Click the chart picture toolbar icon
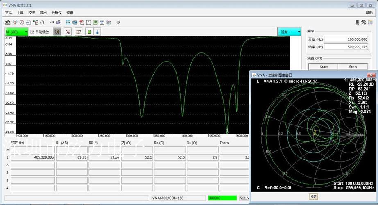The height and width of the screenshot is (205, 378). pyautogui.click(x=109, y=22)
